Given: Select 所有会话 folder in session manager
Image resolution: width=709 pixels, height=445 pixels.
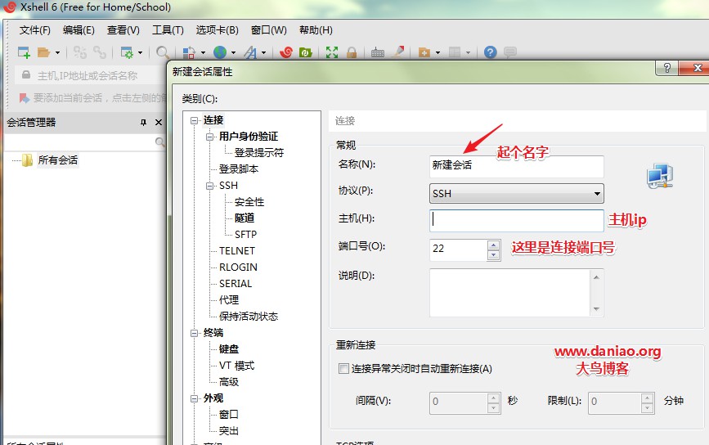Looking at the screenshot, I should click(x=57, y=160).
